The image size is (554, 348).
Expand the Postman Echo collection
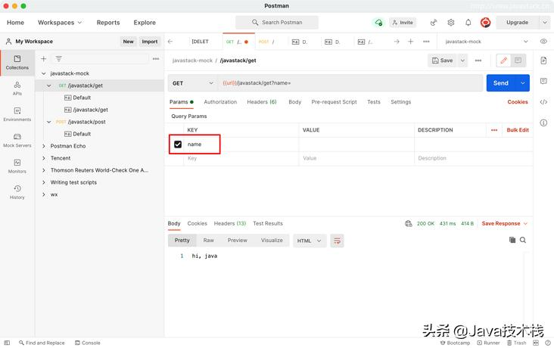[44, 146]
